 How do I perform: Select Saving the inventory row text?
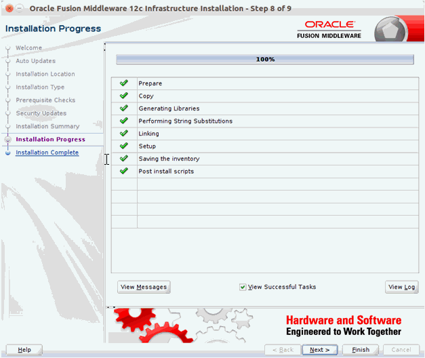coord(169,159)
